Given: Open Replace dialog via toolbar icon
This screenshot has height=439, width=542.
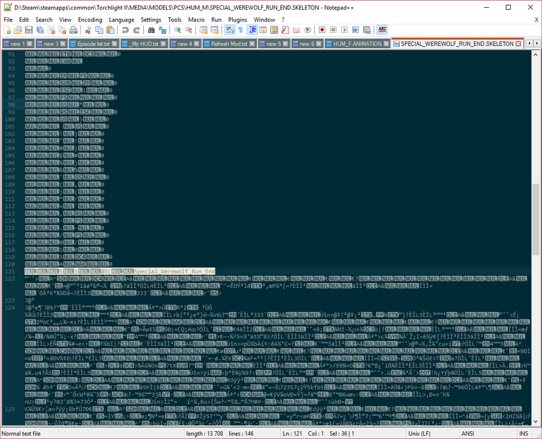Looking at the screenshot, I should pos(162,30).
